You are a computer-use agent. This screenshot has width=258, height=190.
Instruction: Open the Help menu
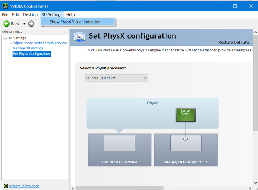(70, 14)
